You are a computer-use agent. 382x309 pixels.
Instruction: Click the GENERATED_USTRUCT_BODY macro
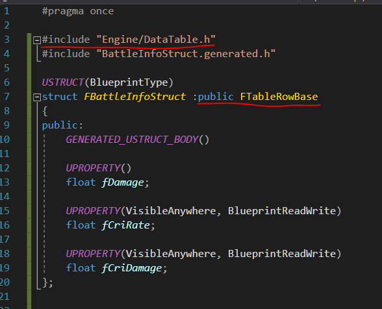click(x=133, y=140)
